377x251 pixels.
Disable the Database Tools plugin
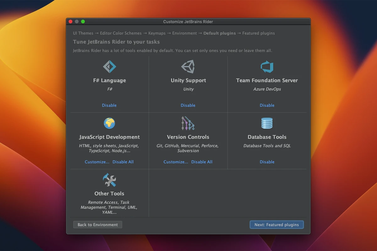pyautogui.click(x=267, y=162)
